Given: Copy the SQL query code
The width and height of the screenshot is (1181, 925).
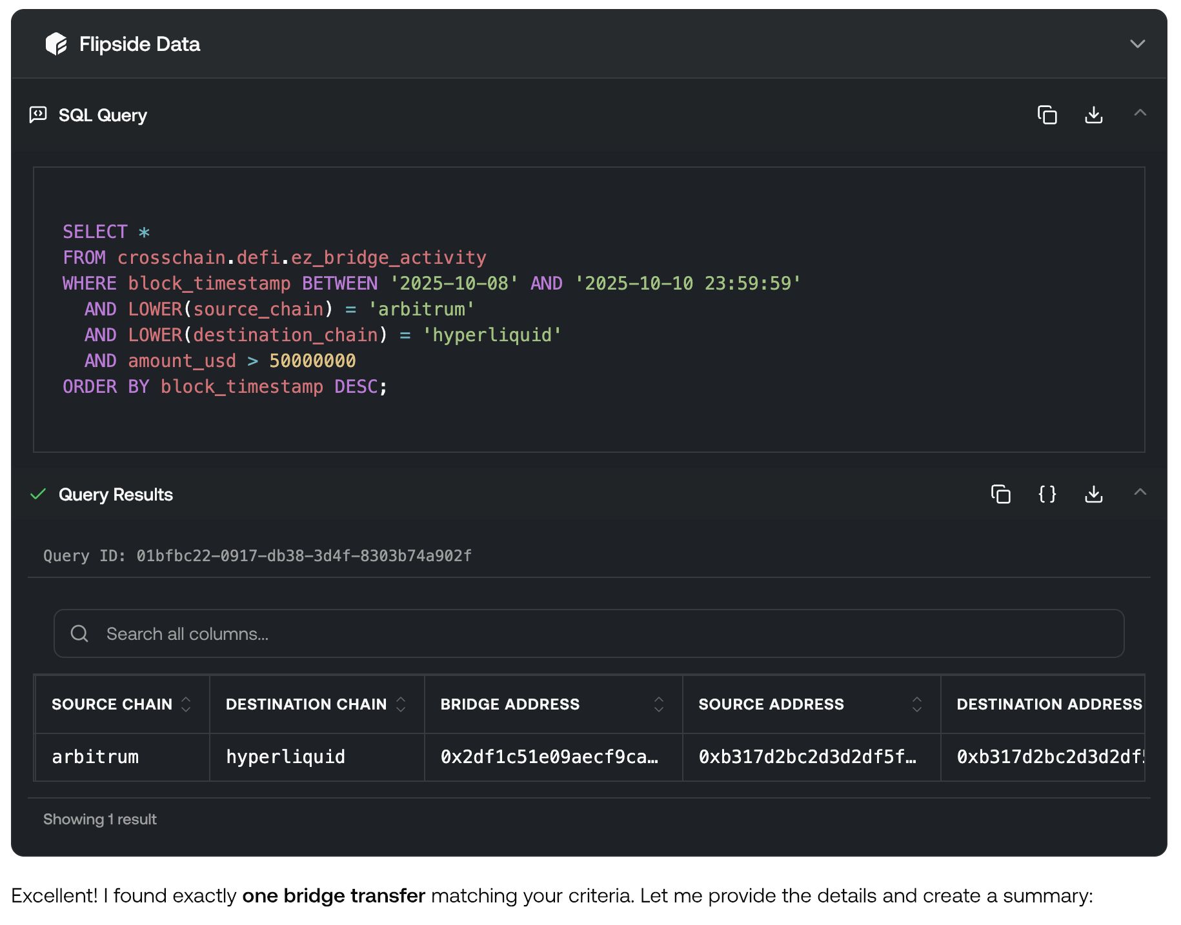Looking at the screenshot, I should click(x=1047, y=115).
